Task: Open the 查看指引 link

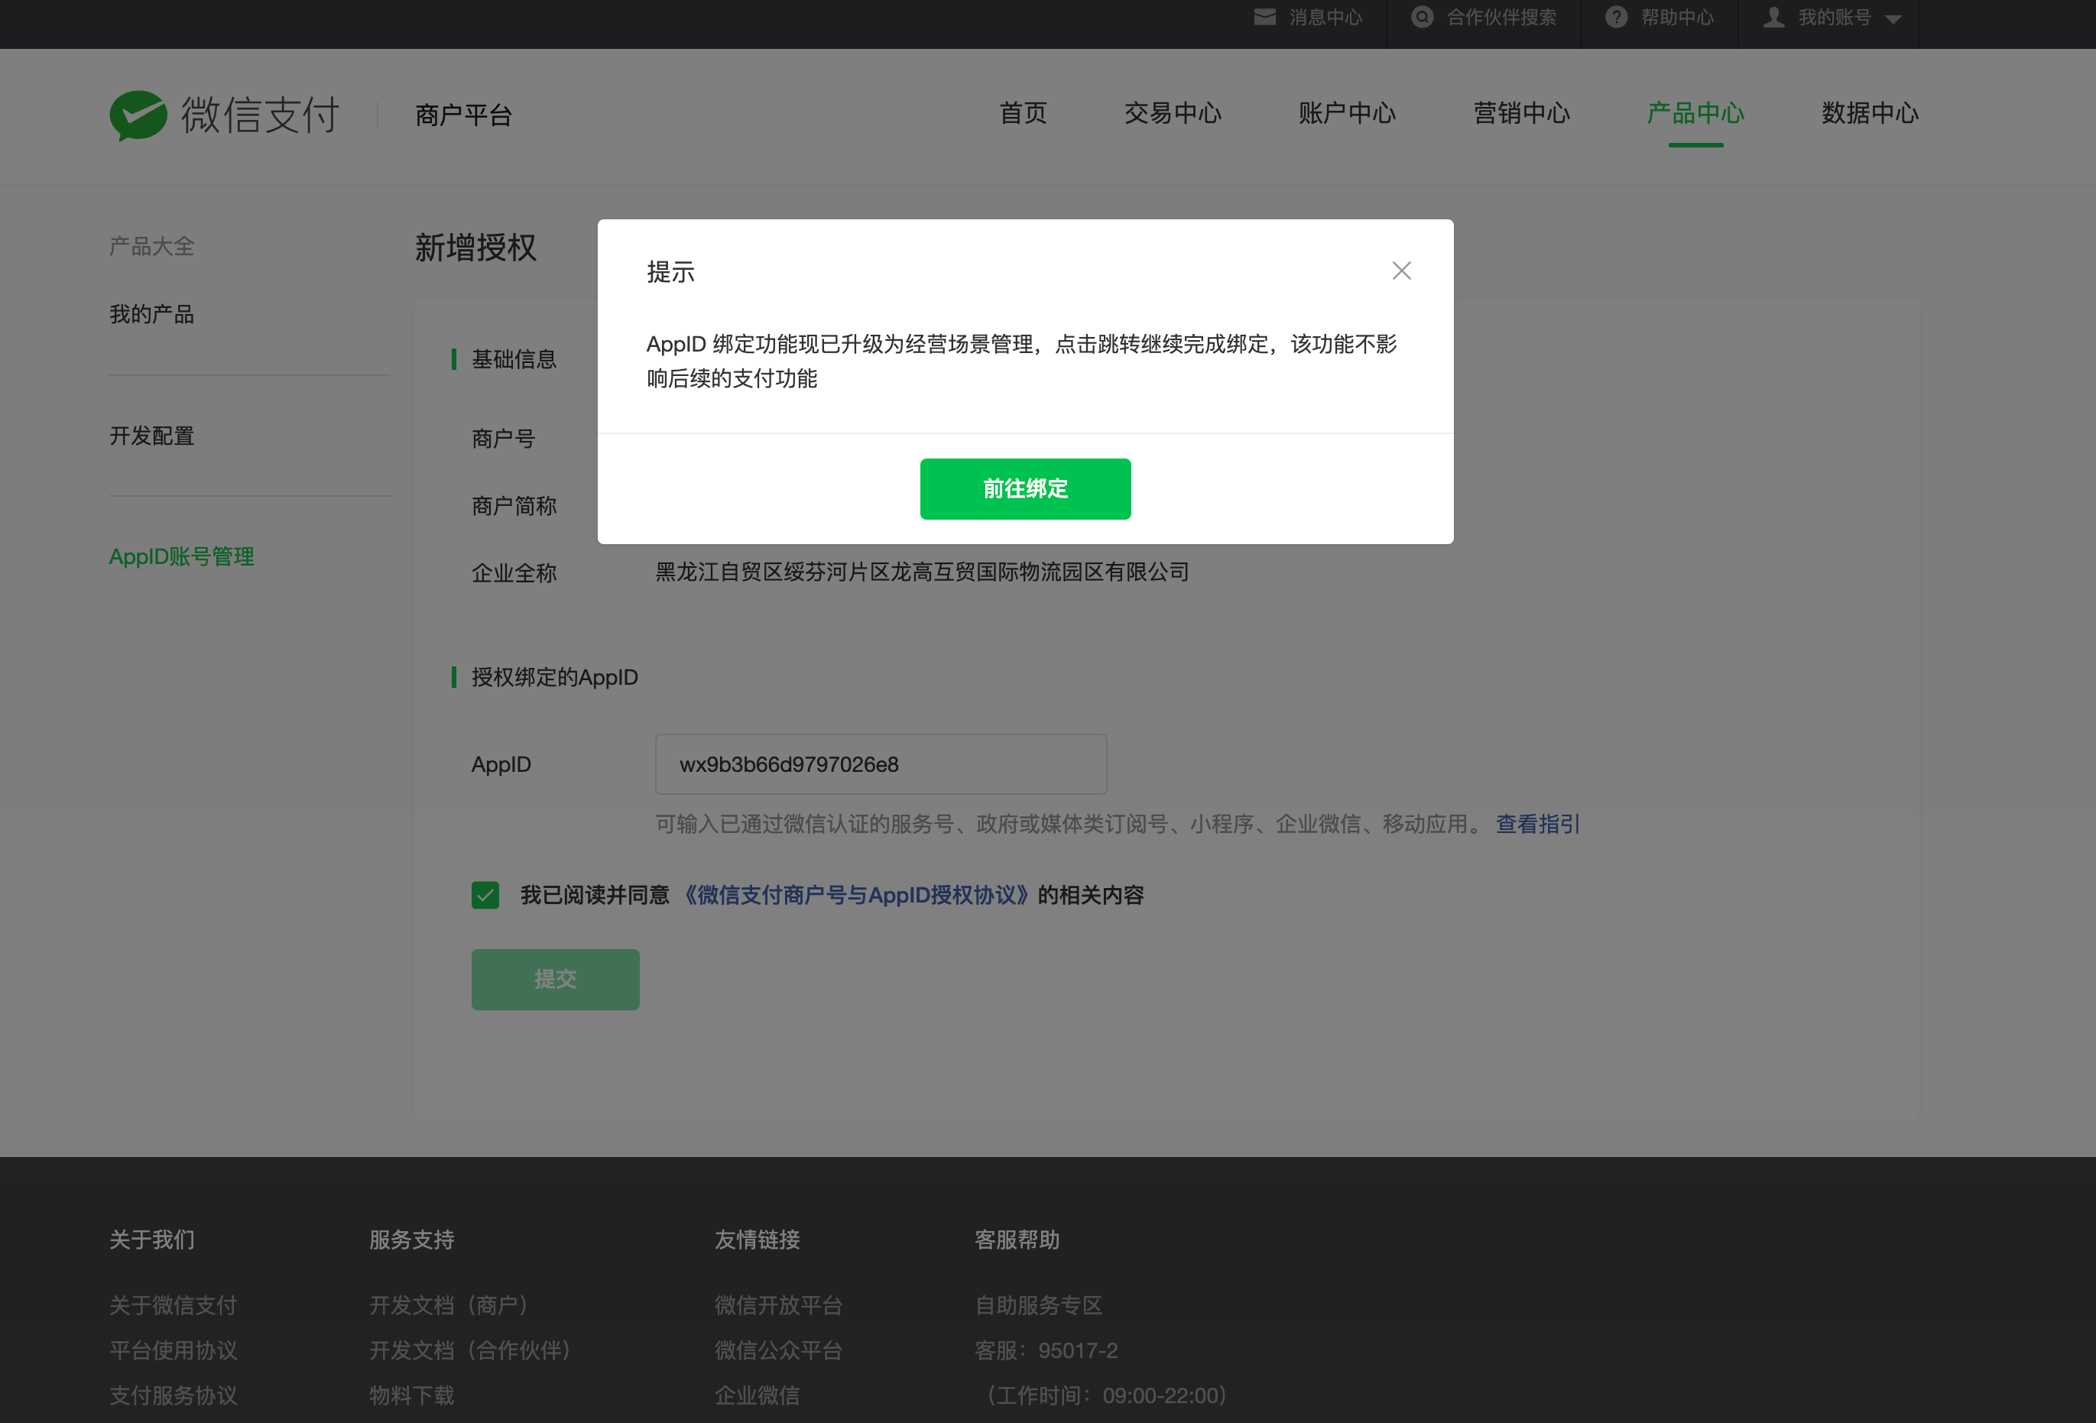Action: pyautogui.click(x=1536, y=823)
